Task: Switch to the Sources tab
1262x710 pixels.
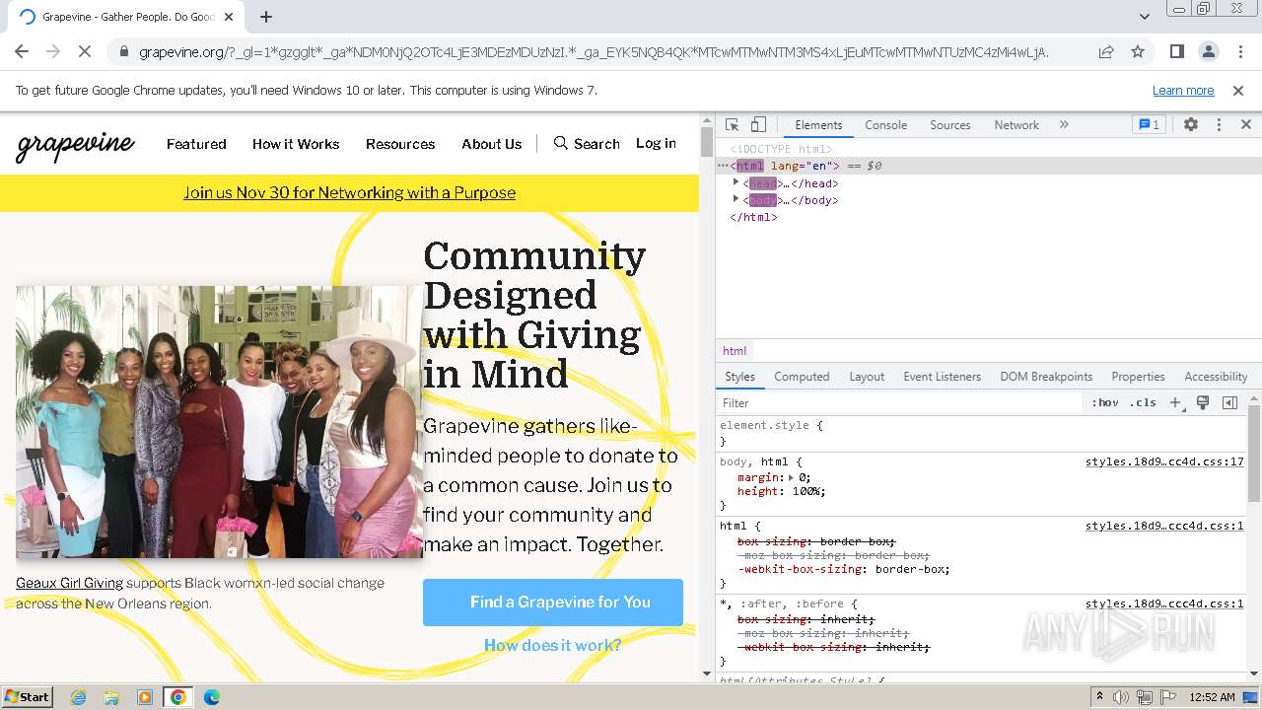Action: (x=950, y=124)
